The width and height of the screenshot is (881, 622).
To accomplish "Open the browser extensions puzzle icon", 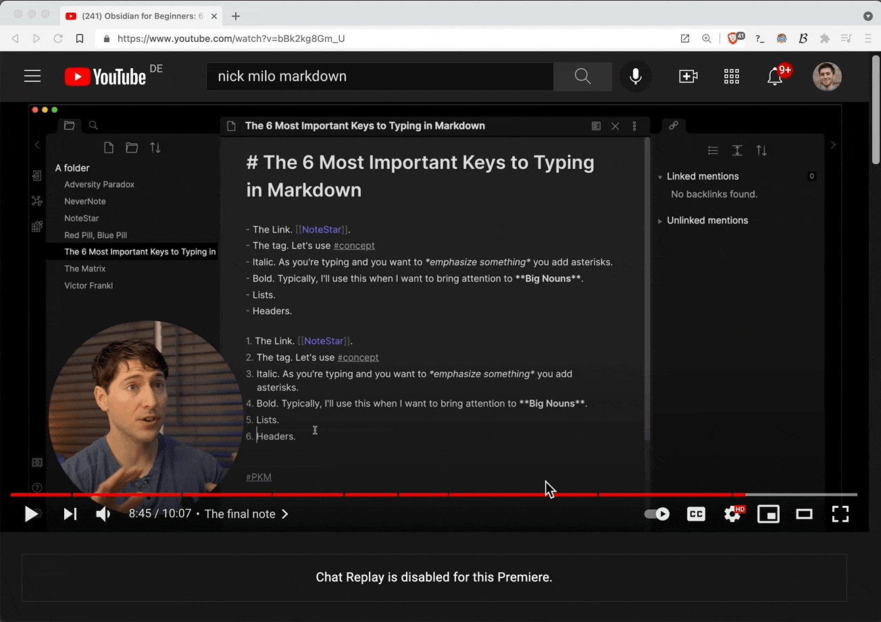I will click(824, 38).
